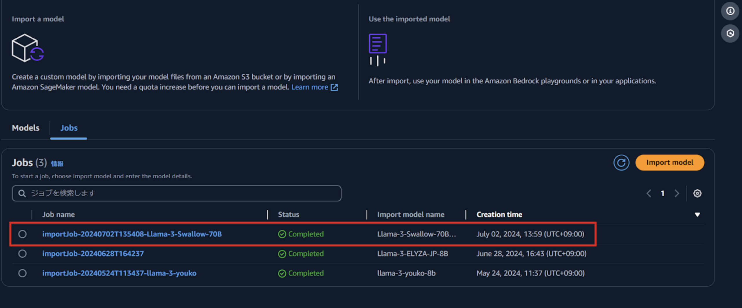Screen dimensions: 742x308
Task: Click the imported model document icon
Action: [378, 50]
